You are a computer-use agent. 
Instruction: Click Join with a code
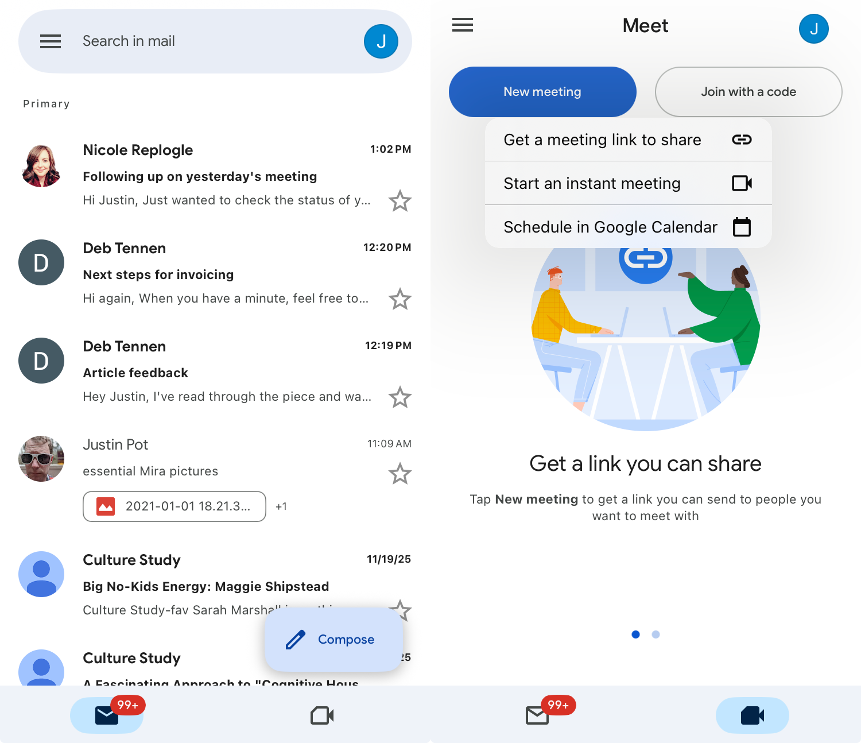748,91
